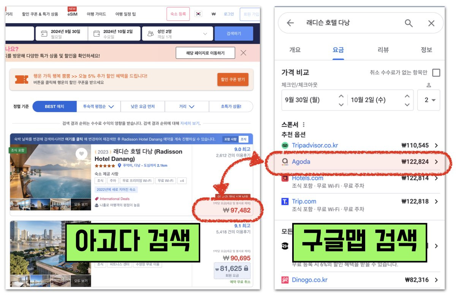Screen dimensions: 456x304
Task: Expand the Trip.com row chevron
Action: (x=436, y=201)
